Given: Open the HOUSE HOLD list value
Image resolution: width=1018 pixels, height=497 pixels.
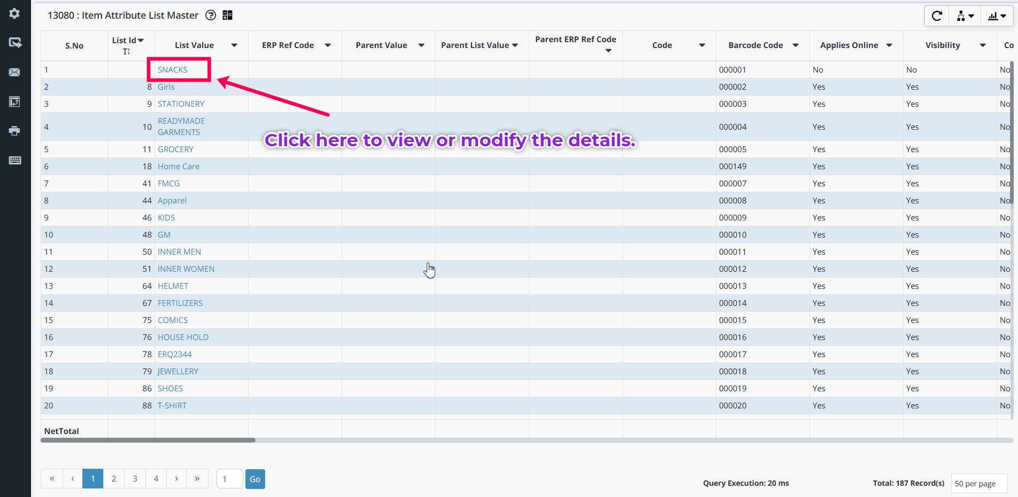Looking at the screenshot, I should pos(183,337).
